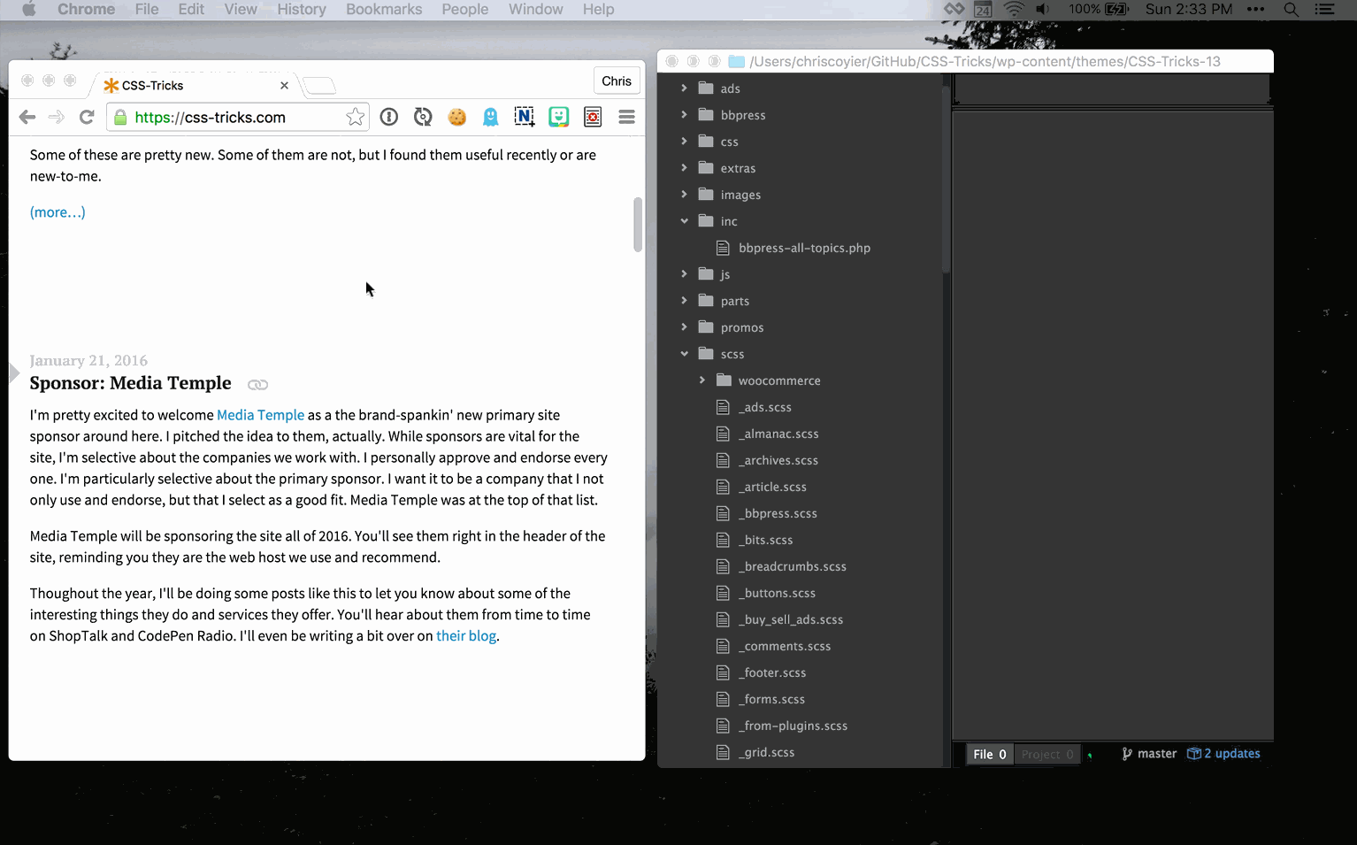Open the File menu

coord(147,10)
